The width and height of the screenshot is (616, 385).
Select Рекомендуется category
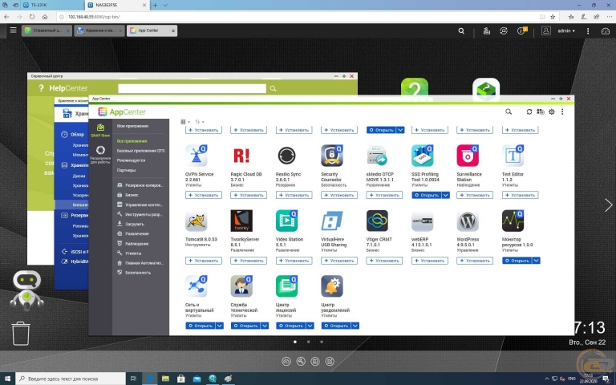[x=131, y=160]
